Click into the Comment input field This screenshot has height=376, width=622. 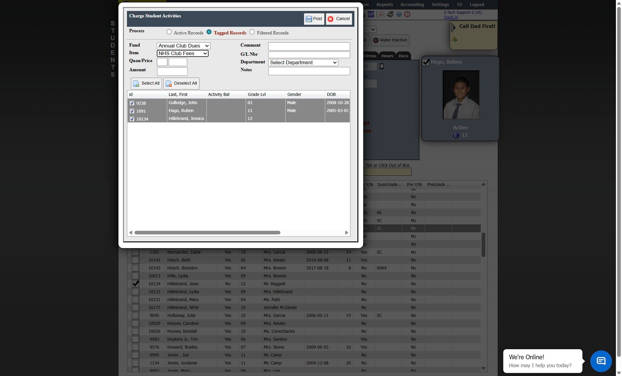309,46
